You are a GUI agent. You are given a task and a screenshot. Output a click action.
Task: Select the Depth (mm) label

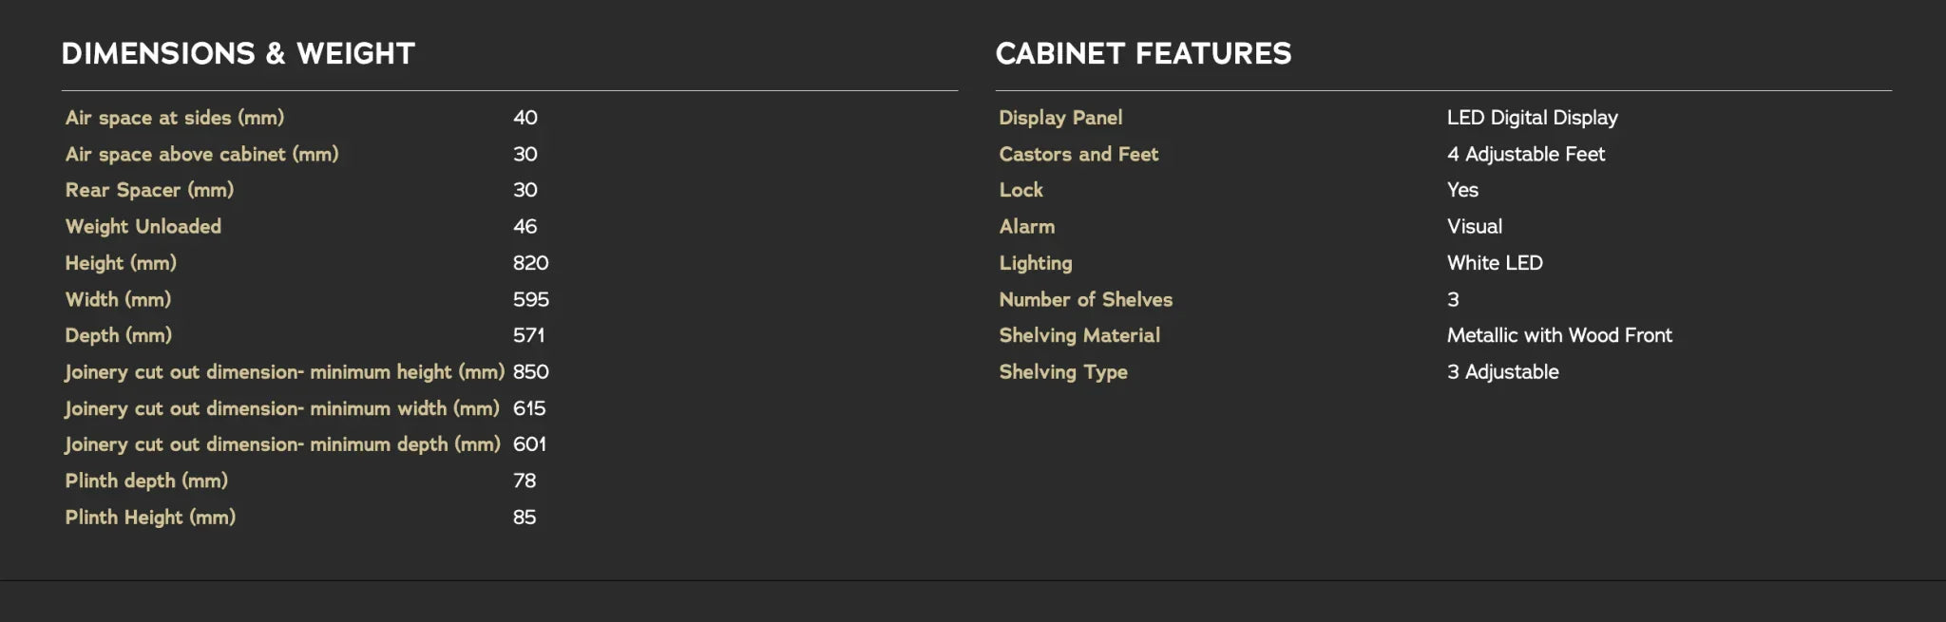pos(119,335)
